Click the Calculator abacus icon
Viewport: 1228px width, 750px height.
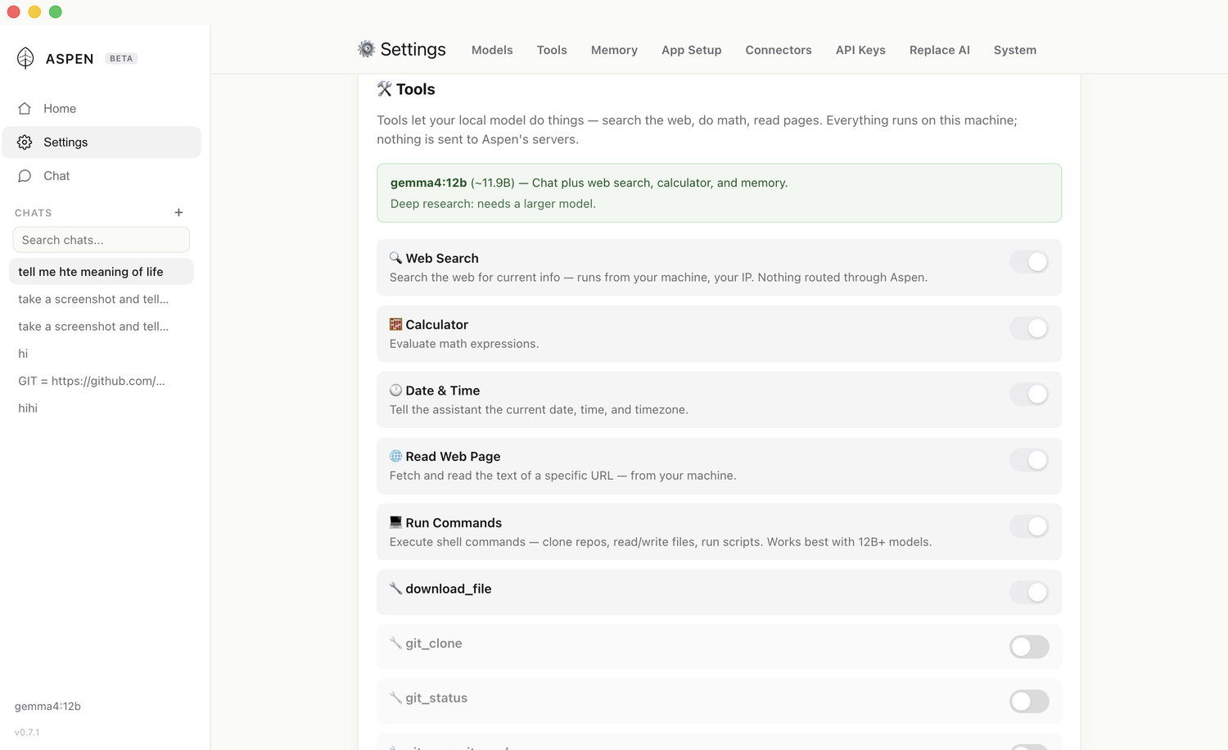tap(395, 324)
